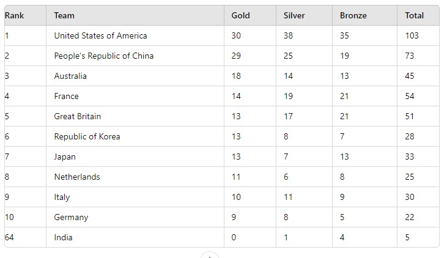
Task: Select the Silver column header
Action: tap(294, 15)
